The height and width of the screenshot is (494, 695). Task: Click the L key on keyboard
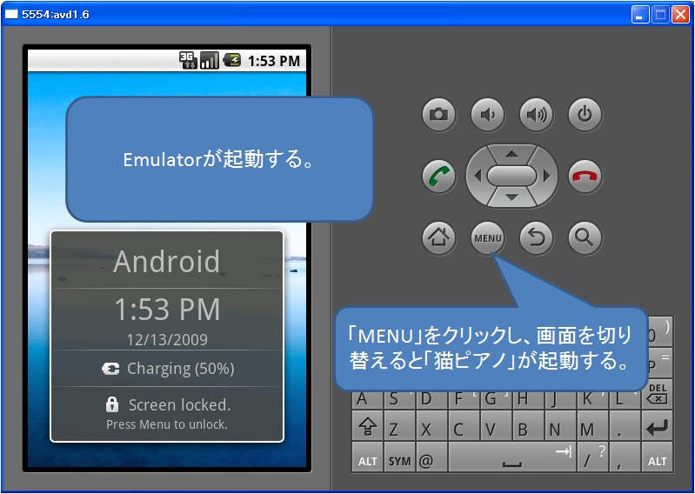pyautogui.click(x=625, y=399)
